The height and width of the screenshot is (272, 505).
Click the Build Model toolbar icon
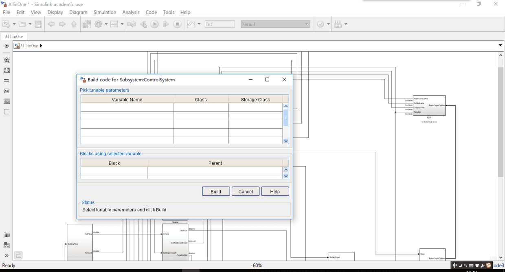coord(338,24)
